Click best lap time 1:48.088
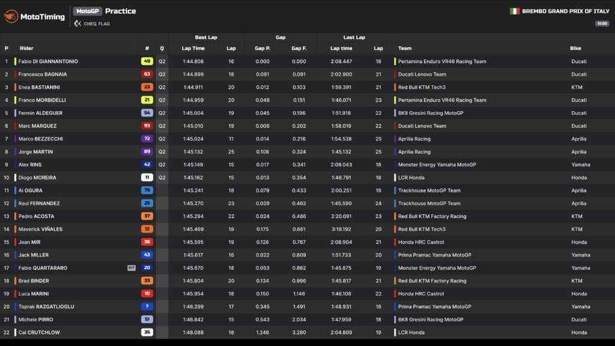615x346 pixels. pyautogui.click(x=193, y=333)
